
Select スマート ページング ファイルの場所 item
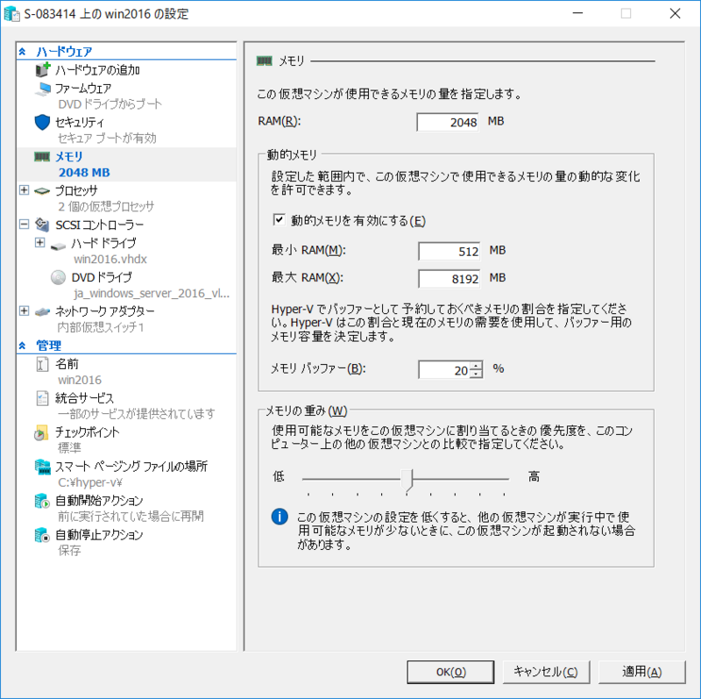[131, 467]
